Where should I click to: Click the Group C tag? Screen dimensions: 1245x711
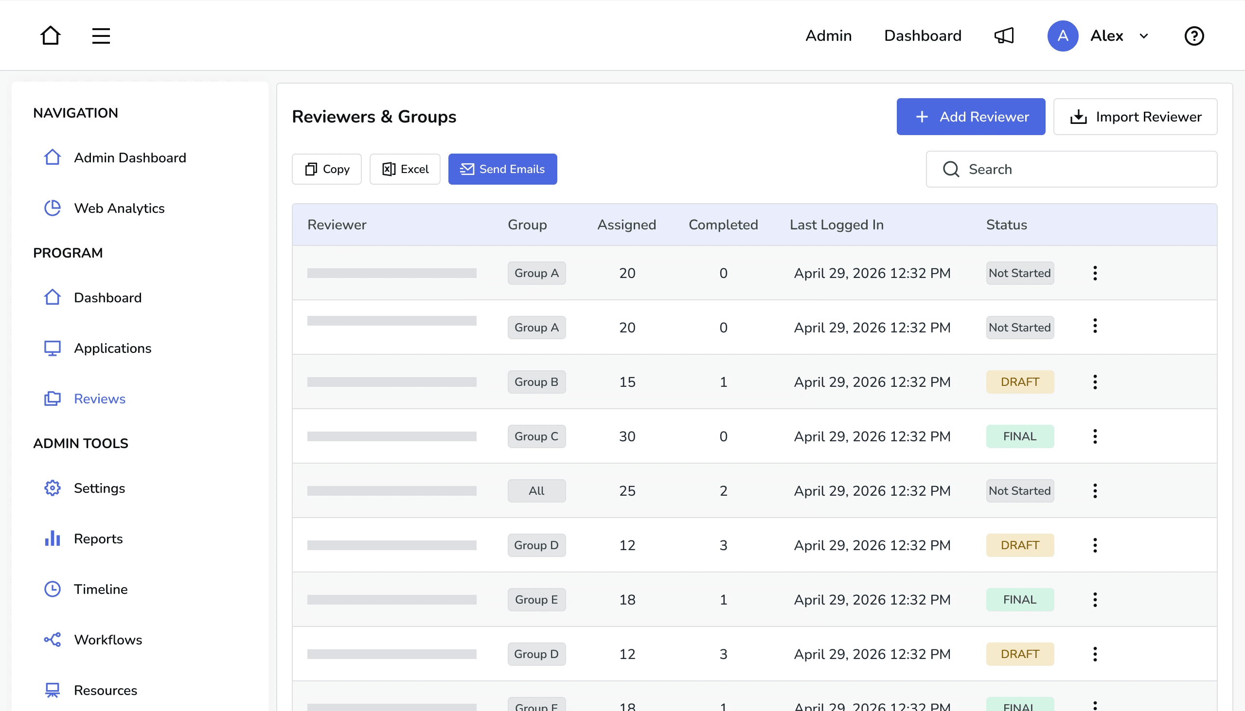pos(536,436)
